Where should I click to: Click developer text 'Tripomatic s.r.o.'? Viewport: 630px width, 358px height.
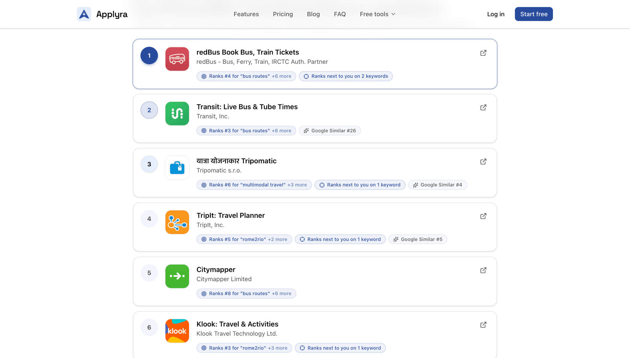pyautogui.click(x=219, y=170)
